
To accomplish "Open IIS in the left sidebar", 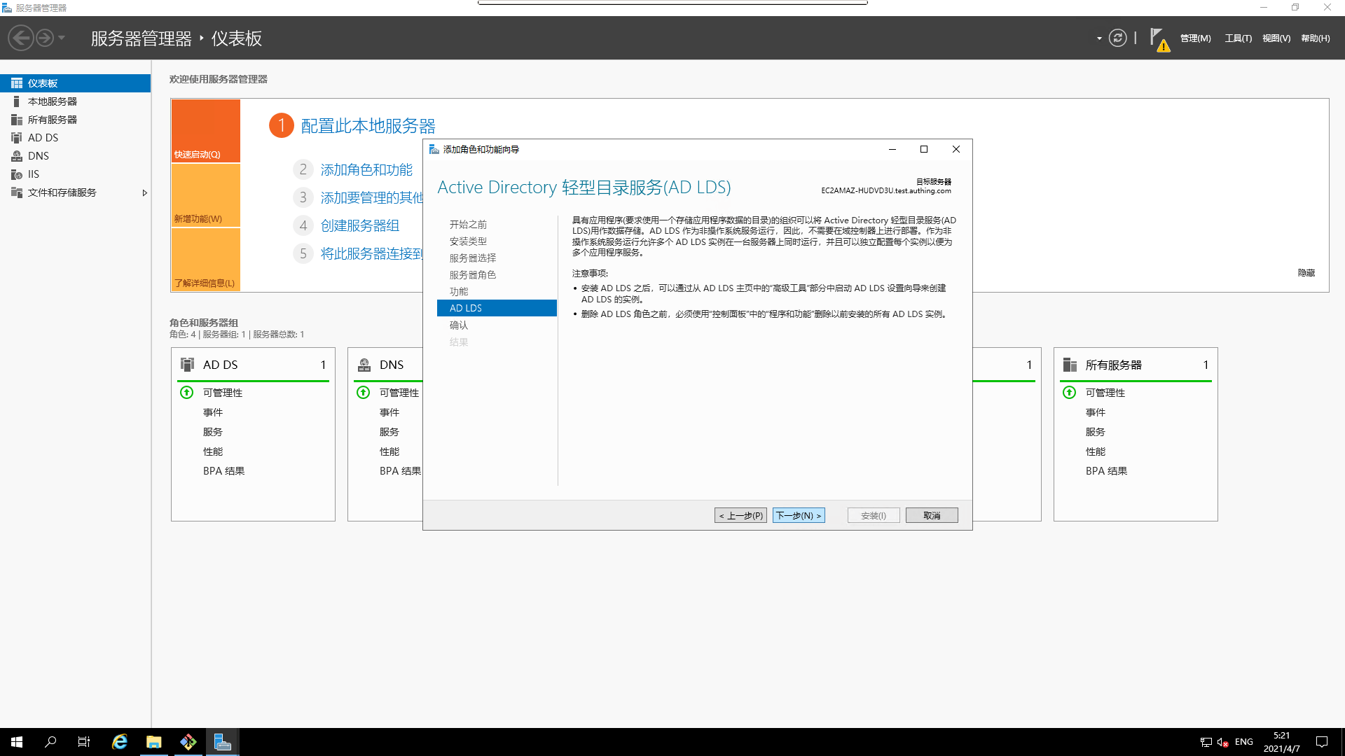I will point(33,174).
